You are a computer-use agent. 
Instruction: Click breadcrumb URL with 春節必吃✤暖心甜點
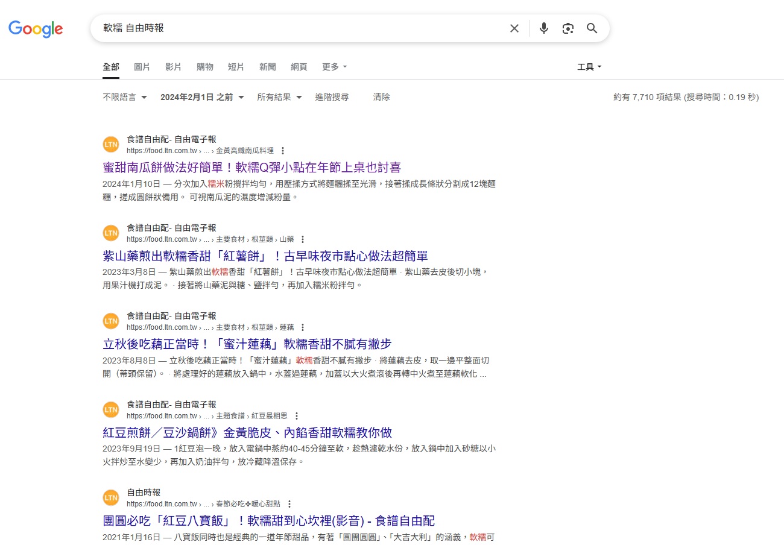(x=204, y=504)
